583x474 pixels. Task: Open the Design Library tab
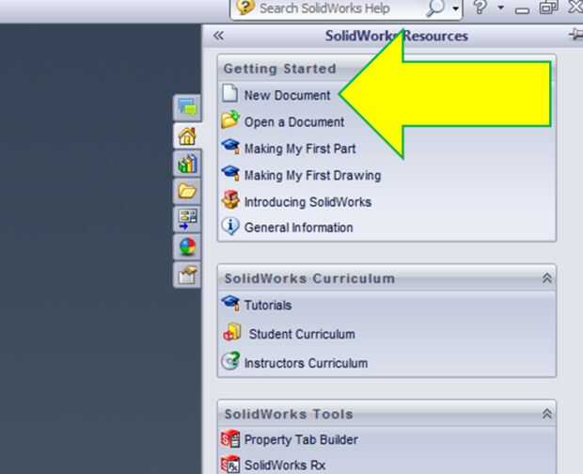pyautogui.click(x=187, y=164)
